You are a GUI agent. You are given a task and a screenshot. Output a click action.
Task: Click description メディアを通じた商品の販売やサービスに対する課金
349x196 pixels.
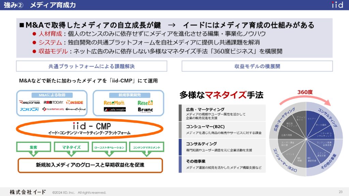click(224, 133)
